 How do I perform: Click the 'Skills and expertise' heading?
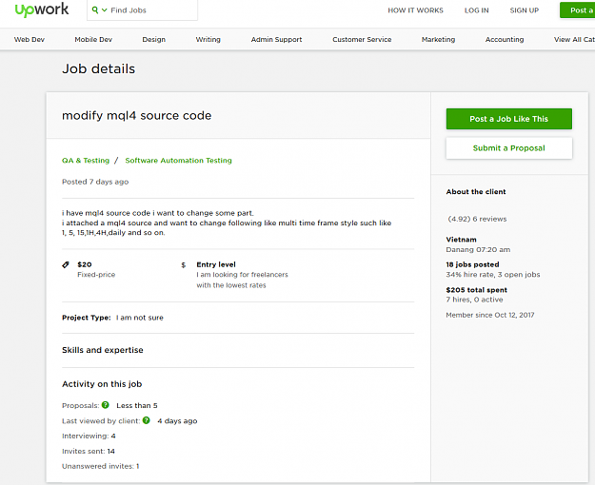coord(103,350)
